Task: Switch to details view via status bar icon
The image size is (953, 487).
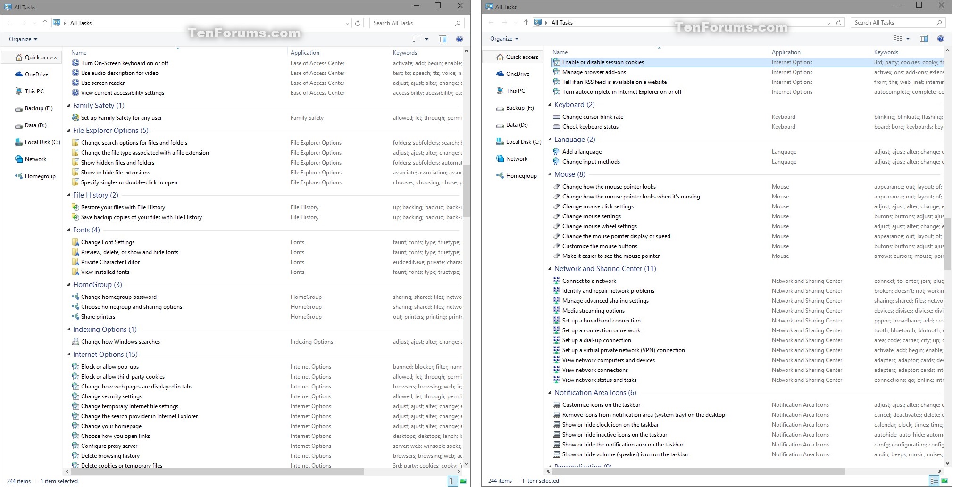Action: pos(452,480)
